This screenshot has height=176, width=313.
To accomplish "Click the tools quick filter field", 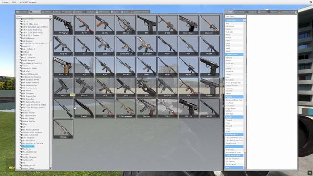I will [x=235, y=16].
